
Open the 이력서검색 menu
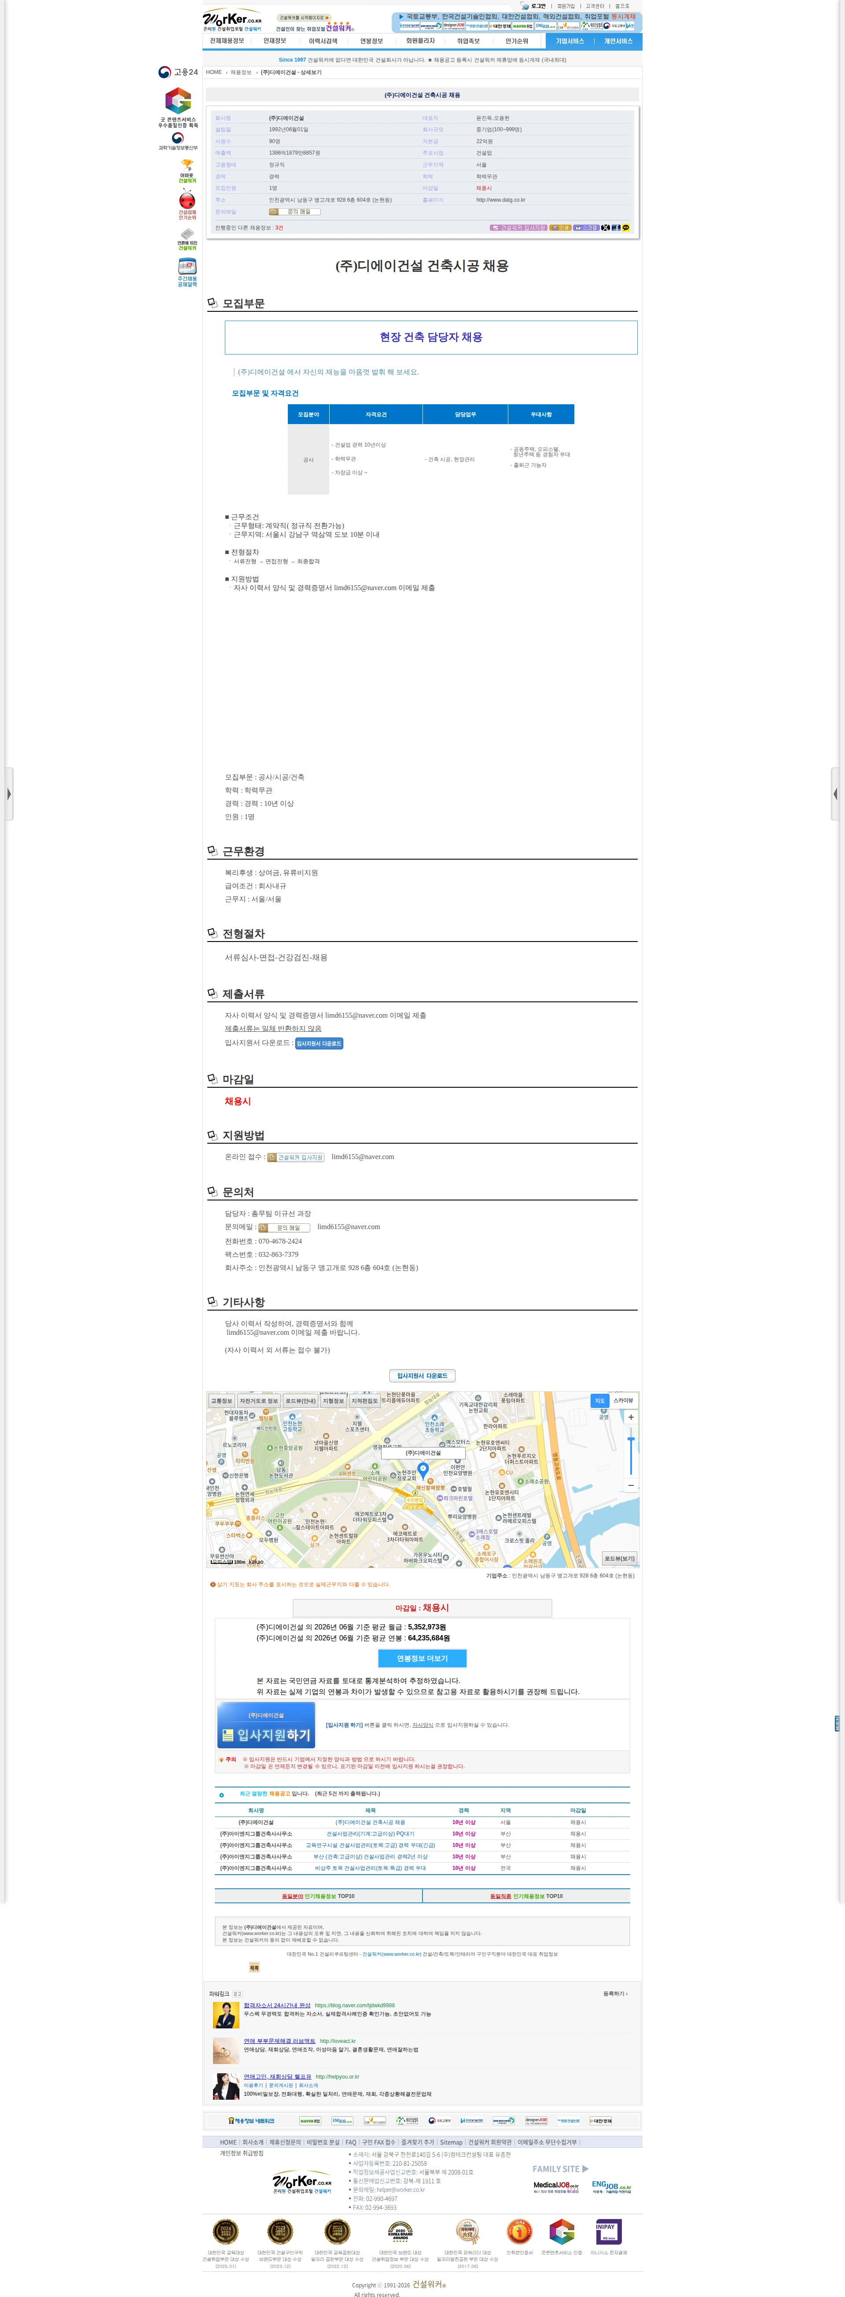click(323, 41)
